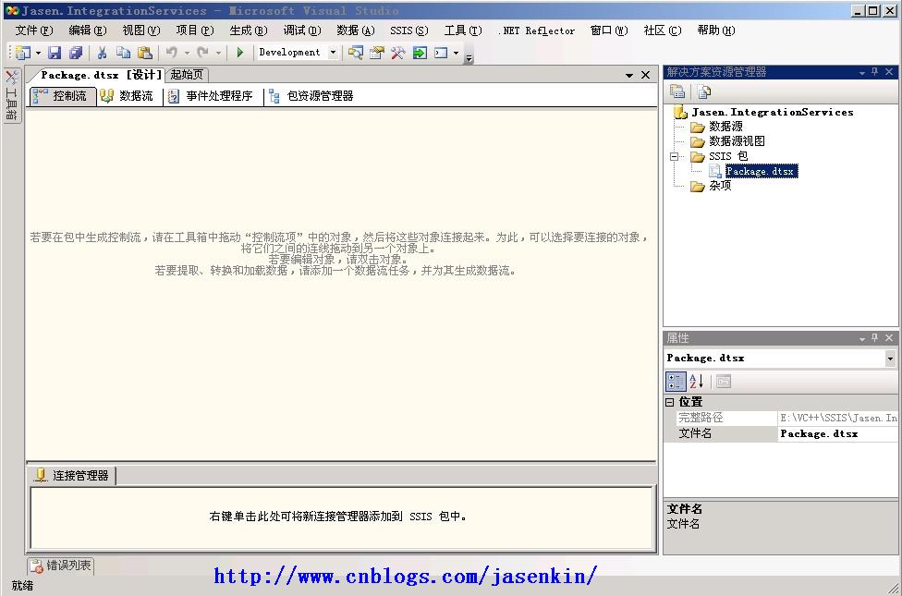Viewport: 902px width, 596px height.
Task: Open the 社区 (Community) menu
Action: (662, 30)
